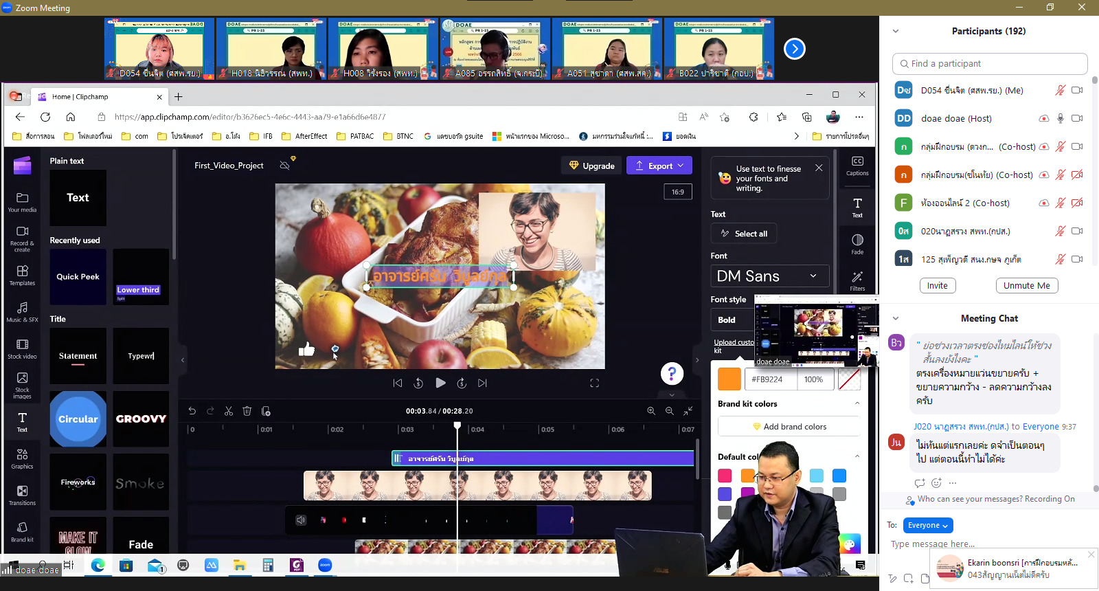Click the Upgrade button
Screen dimensions: 1099x591
(592, 166)
